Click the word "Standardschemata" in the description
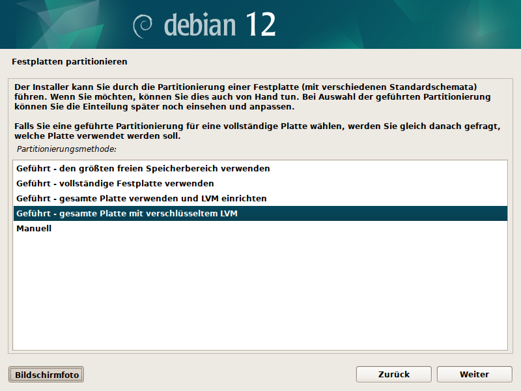This screenshot has width=521, height=391. click(x=440, y=87)
